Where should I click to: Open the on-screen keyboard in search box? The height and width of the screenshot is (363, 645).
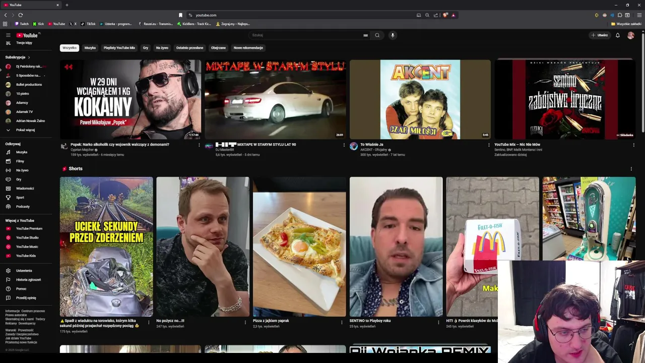(x=365, y=35)
